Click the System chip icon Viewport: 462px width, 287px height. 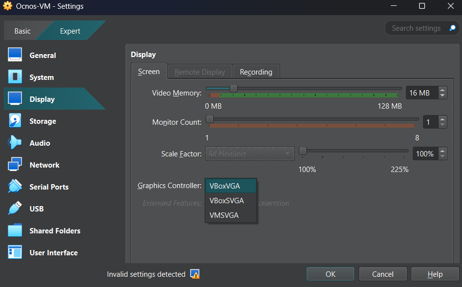15,77
